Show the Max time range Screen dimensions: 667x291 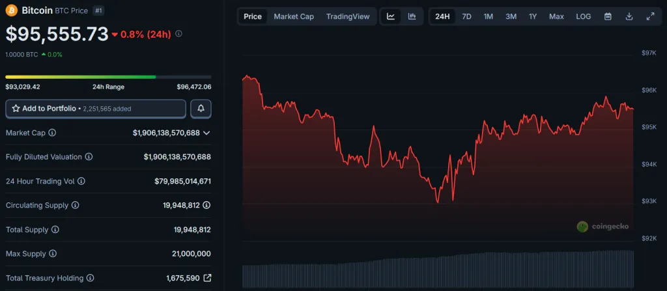click(x=556, y=16)
